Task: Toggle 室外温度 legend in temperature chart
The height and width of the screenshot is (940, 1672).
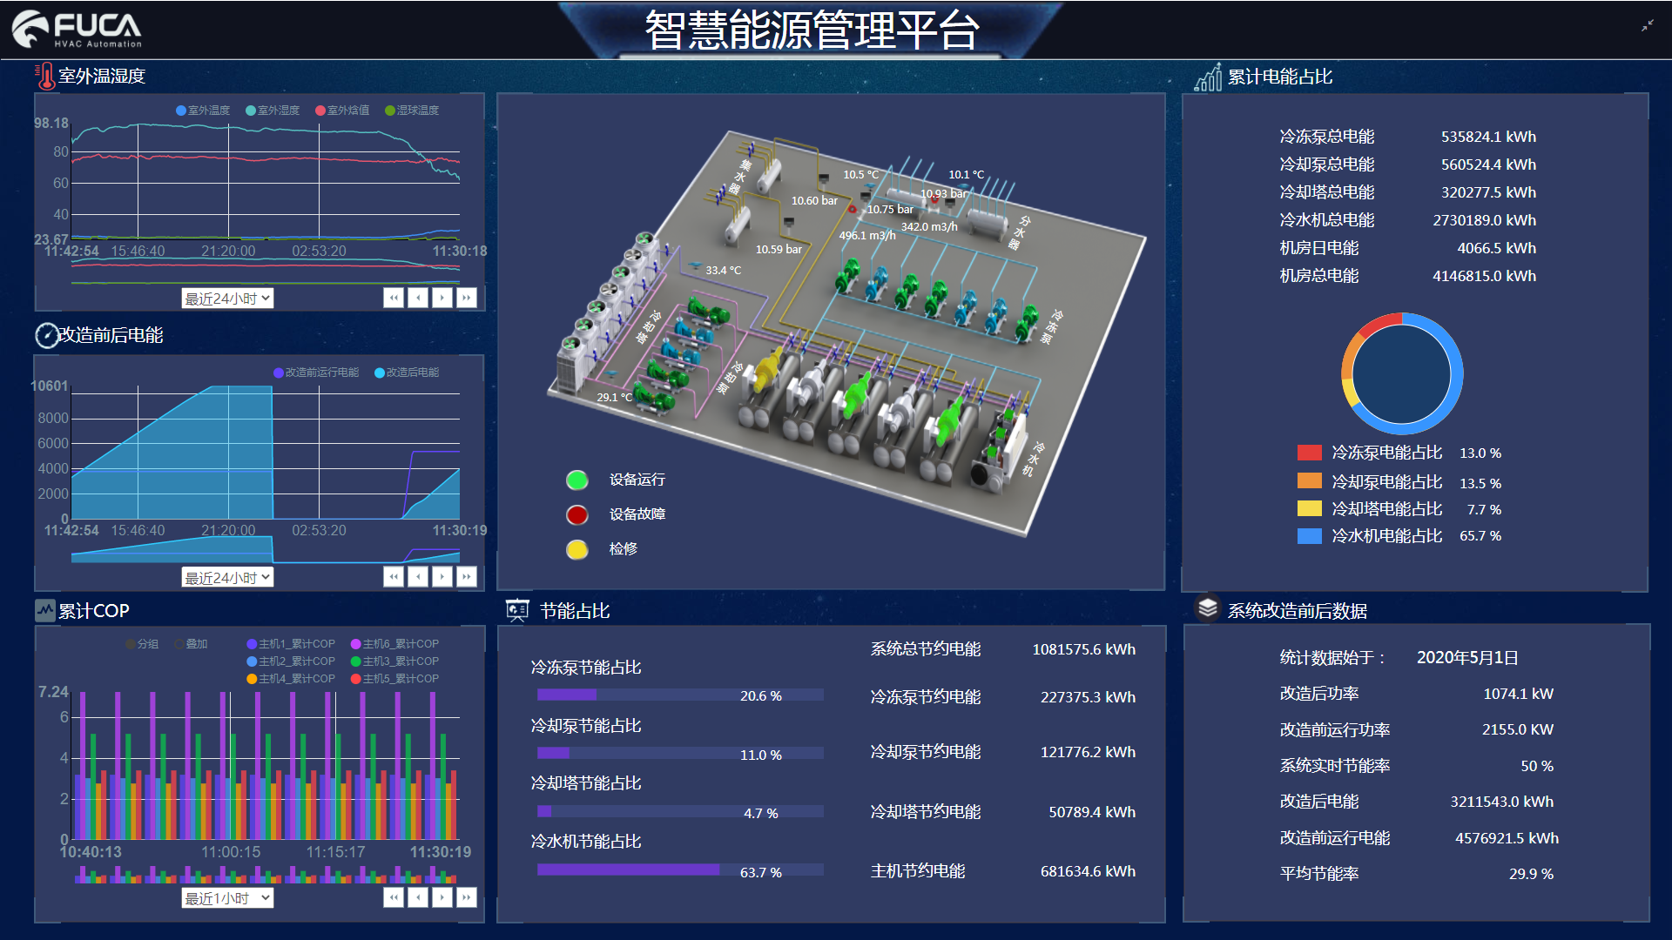Action: tap(203, 111)
